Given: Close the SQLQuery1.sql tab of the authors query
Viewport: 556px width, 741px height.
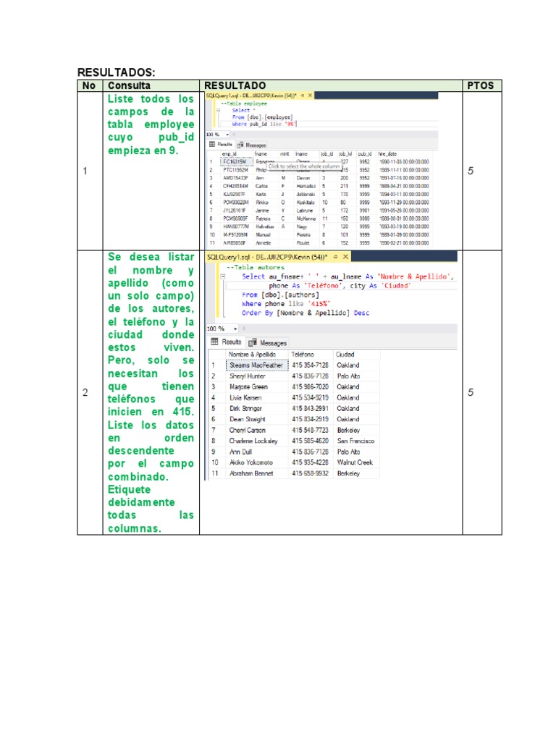Looking at the screenshot, I should pyautogui.click(x=345, y=256).
